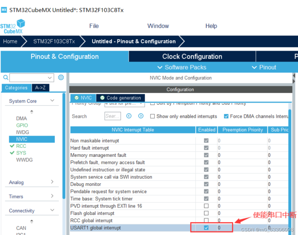The image size is (298, 235).
Task: Select Undefined instruction or illegal state row
Action: (179, 170)
